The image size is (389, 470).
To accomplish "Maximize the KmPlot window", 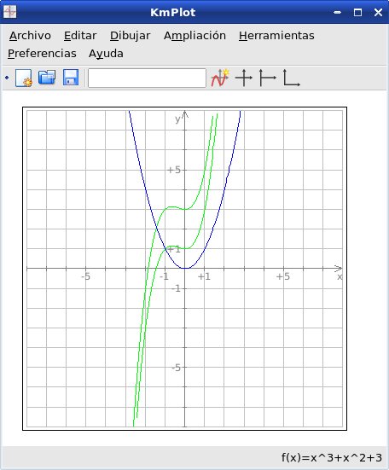I will coord(357,12).
